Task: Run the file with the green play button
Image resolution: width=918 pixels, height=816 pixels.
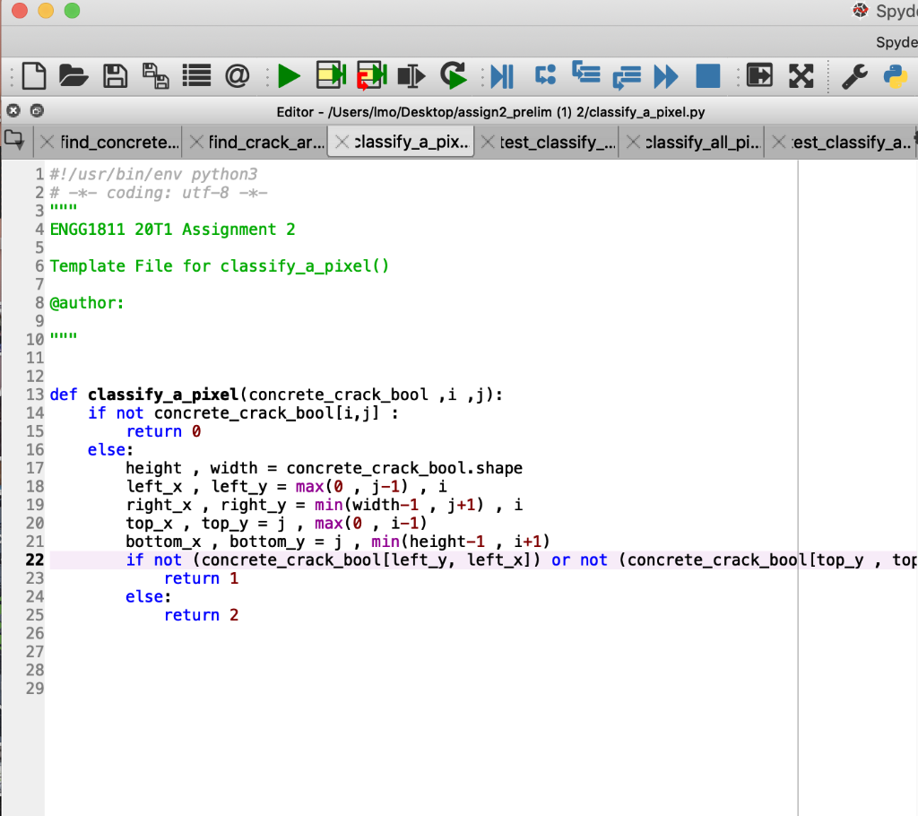Action: coord(289,77)
